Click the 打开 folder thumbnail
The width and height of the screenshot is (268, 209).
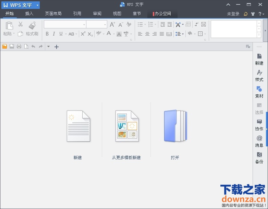175,126
